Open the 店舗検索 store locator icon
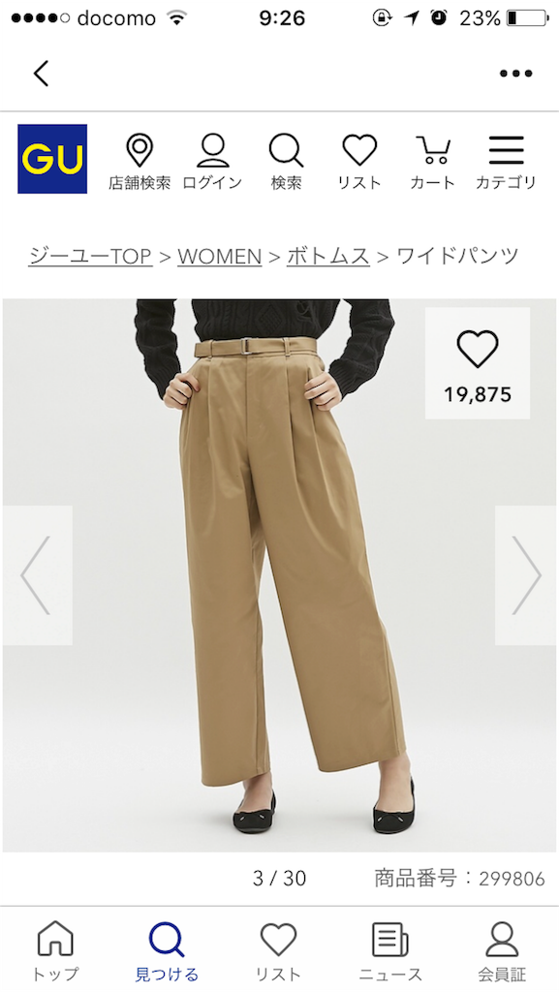Image resolution: width=559 pixels, height=992 pixels. click(140, 163)
